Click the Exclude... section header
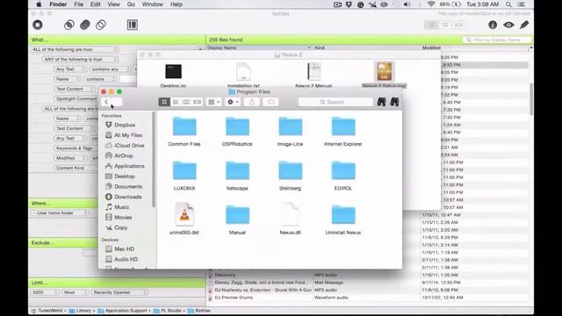 (62, 242)
